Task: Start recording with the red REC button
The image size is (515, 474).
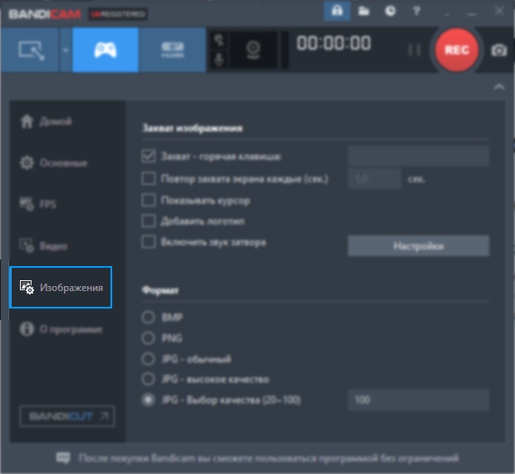Action: (x=457, y=50)
